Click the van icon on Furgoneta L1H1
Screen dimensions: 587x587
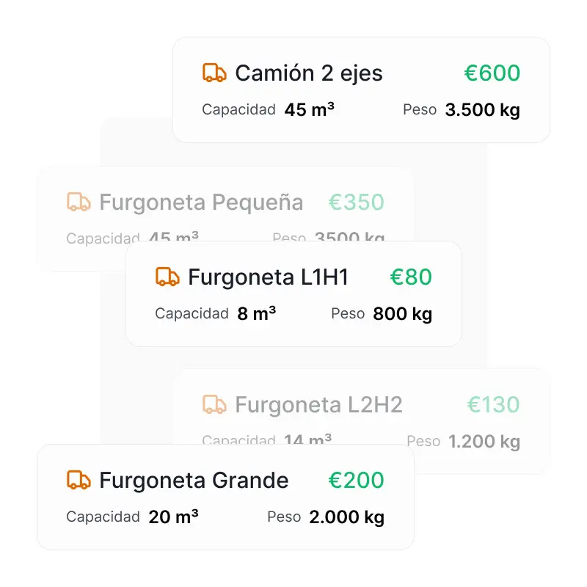[x=166, y=277]
